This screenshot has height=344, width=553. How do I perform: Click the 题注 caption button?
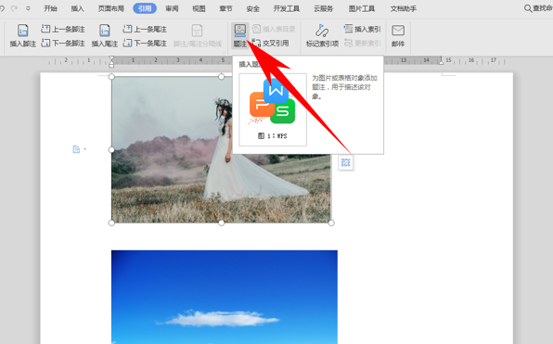[x=239, y=35]
